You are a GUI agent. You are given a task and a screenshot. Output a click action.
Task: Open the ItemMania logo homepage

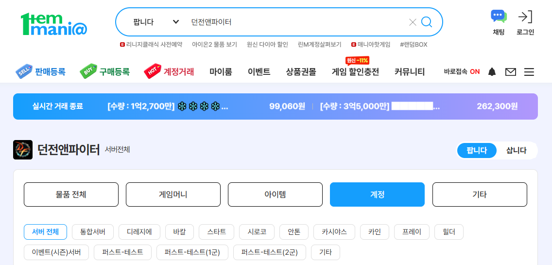(x=54, y=24)
